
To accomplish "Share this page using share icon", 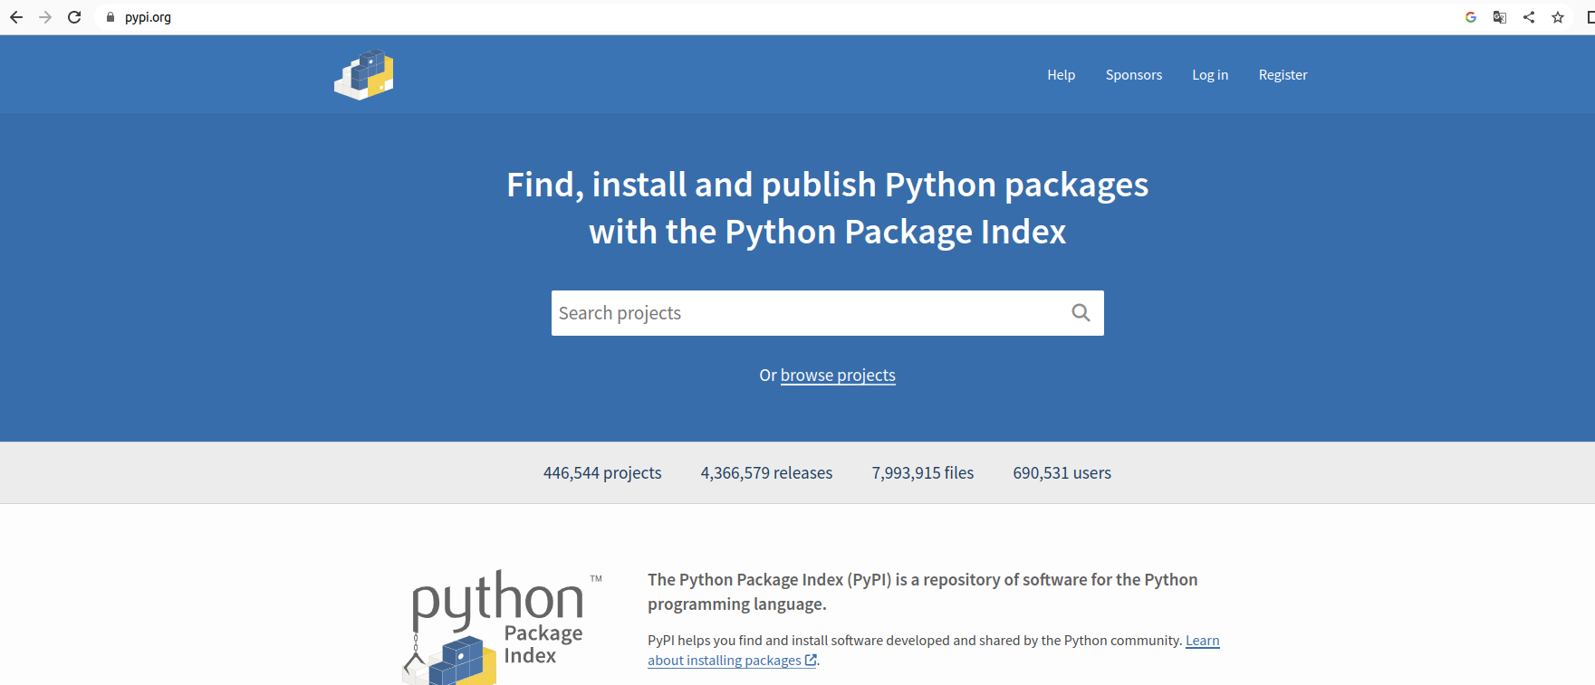I will [x=1529, y=17].
